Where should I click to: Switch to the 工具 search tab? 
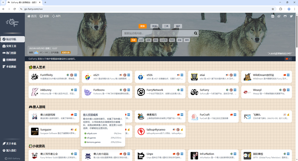(x=166, y=26)
